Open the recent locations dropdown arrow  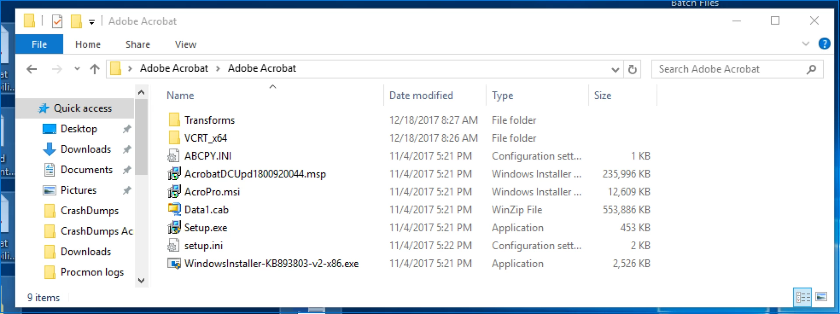77,69
